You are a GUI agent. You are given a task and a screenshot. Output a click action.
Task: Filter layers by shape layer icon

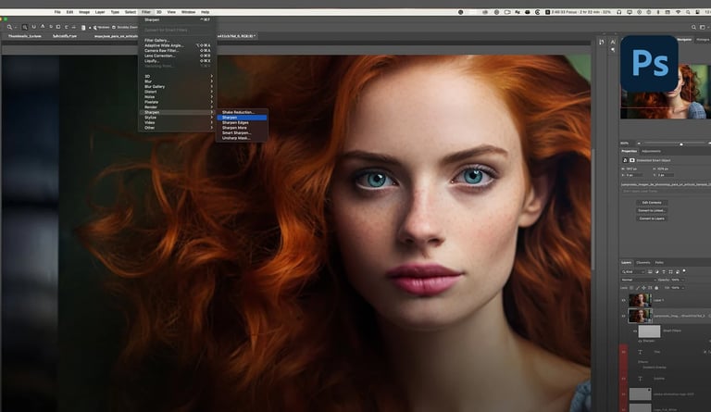pos(670,271)
